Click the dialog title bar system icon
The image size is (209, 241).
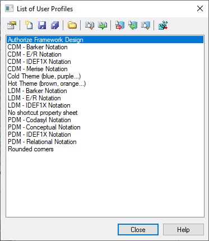(x=9, y=9)
